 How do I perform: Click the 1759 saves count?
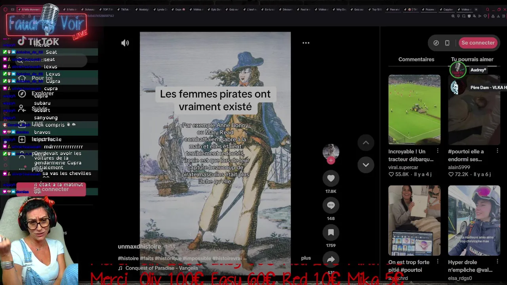coord(331,245)
